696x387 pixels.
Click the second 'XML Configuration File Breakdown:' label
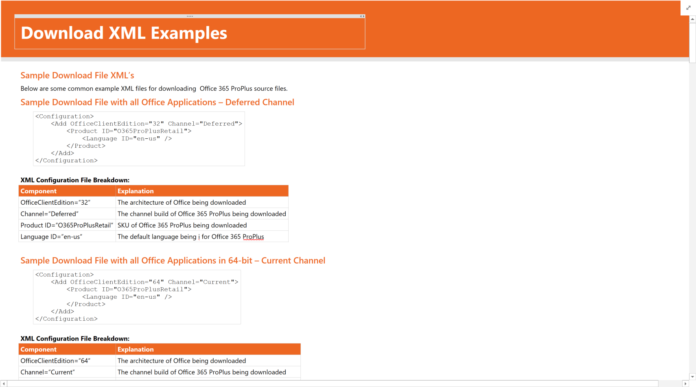click(75, 338)
